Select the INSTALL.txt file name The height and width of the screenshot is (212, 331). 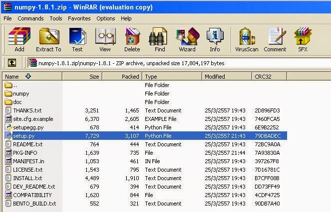(27, 178)
